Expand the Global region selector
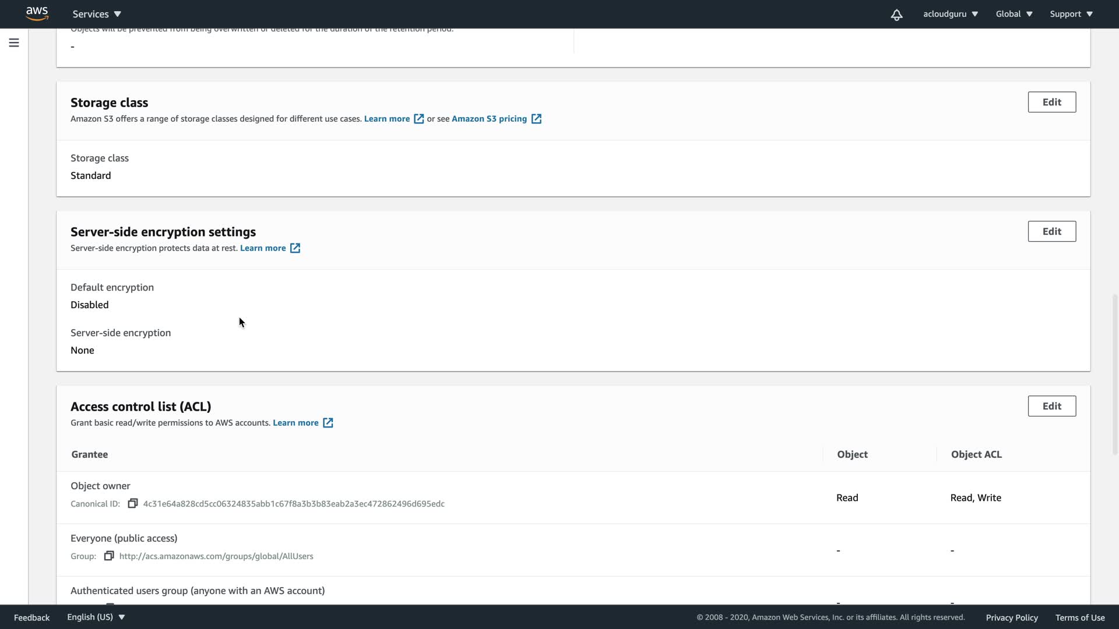The image size is (1119, 629). [x=1014, y=14]
